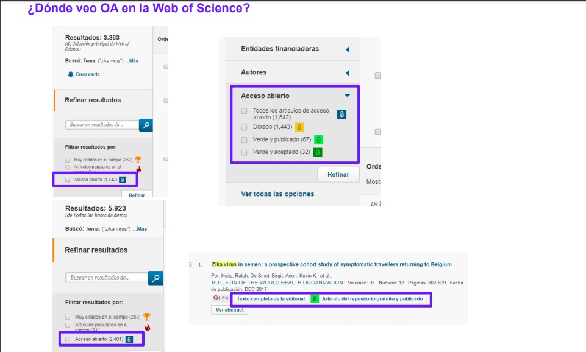The image size is (586, 352).
Task: Click the Resultados: 3.363 heading
Action: click(92, 37)
